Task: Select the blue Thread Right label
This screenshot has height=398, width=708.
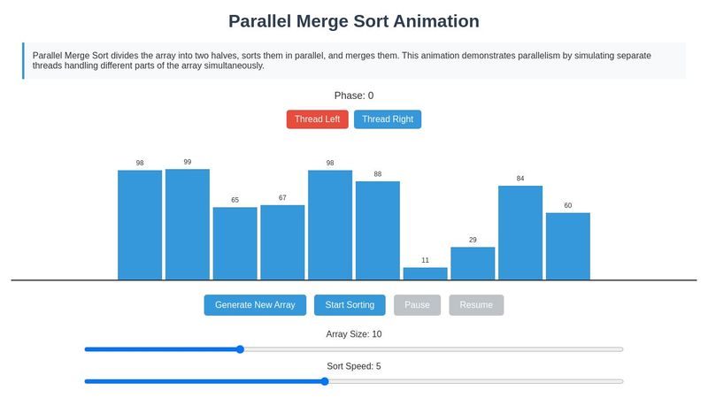Action: [388, 119]
